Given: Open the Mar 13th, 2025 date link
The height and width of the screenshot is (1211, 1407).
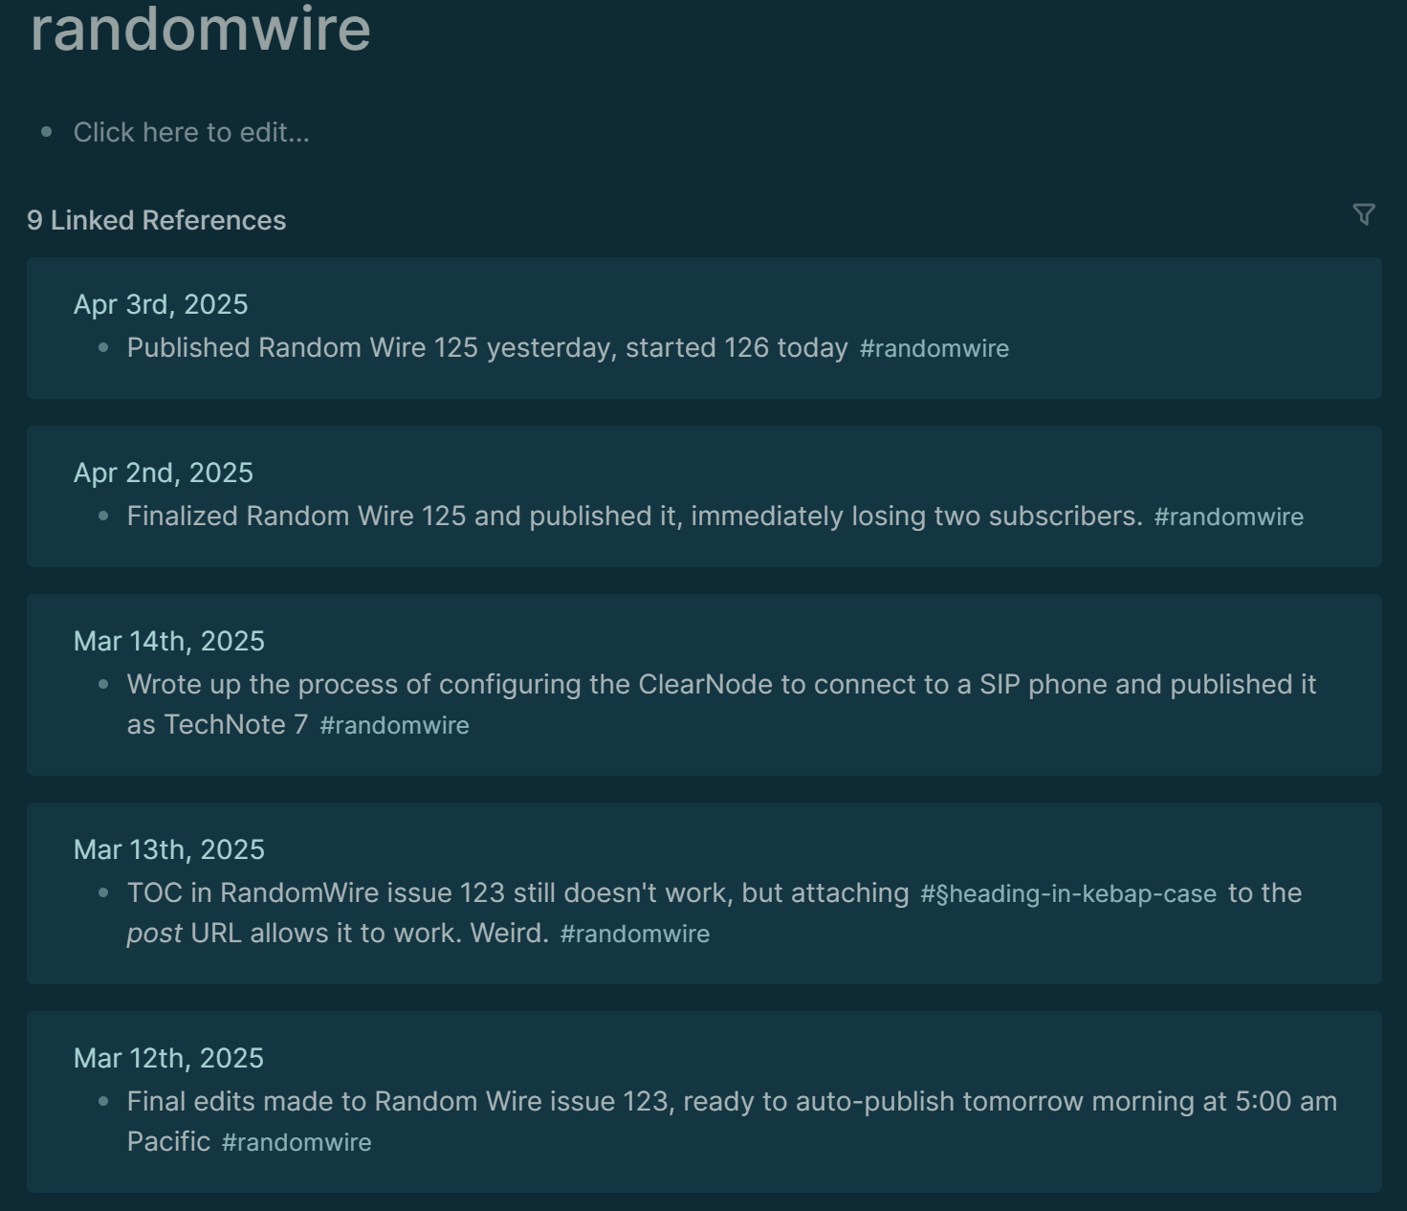Looking at the screenshot, I should click(x=170, y=848).
